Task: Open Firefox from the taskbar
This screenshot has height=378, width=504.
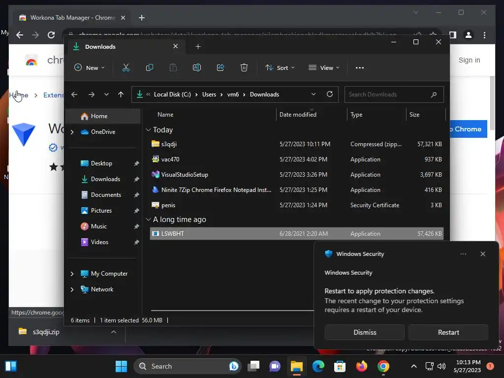Action: coord(362,366)
